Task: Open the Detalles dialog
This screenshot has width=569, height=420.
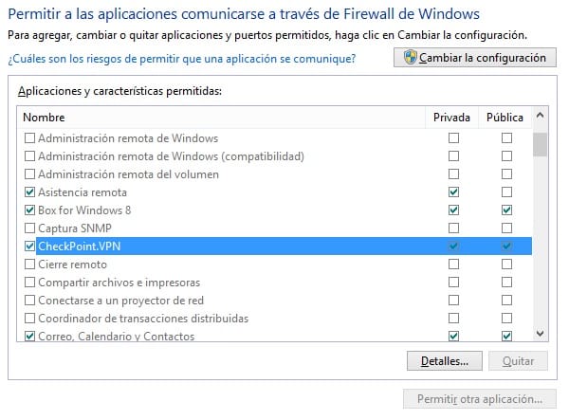Action: pos(444,361)
